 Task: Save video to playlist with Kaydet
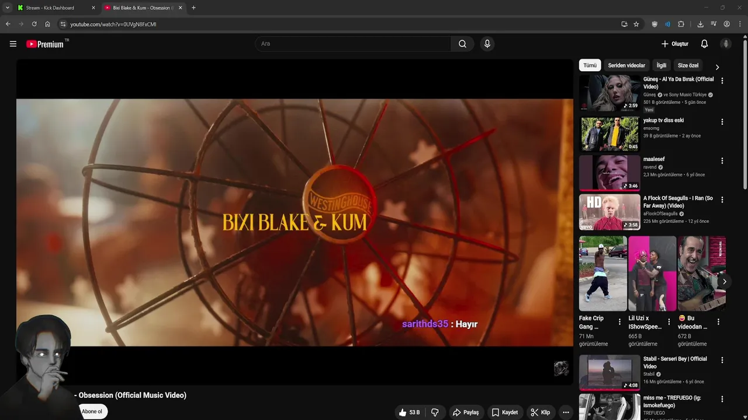[504, 412]
